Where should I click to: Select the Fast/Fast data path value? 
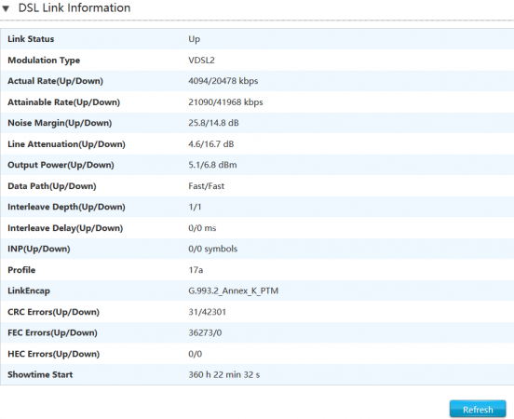[206, 186]
